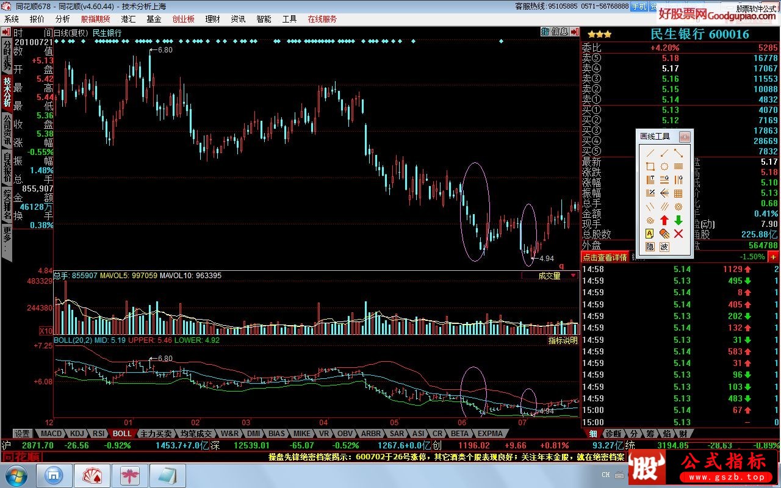Switch to the RSI indicator tab

coord(98,433)
